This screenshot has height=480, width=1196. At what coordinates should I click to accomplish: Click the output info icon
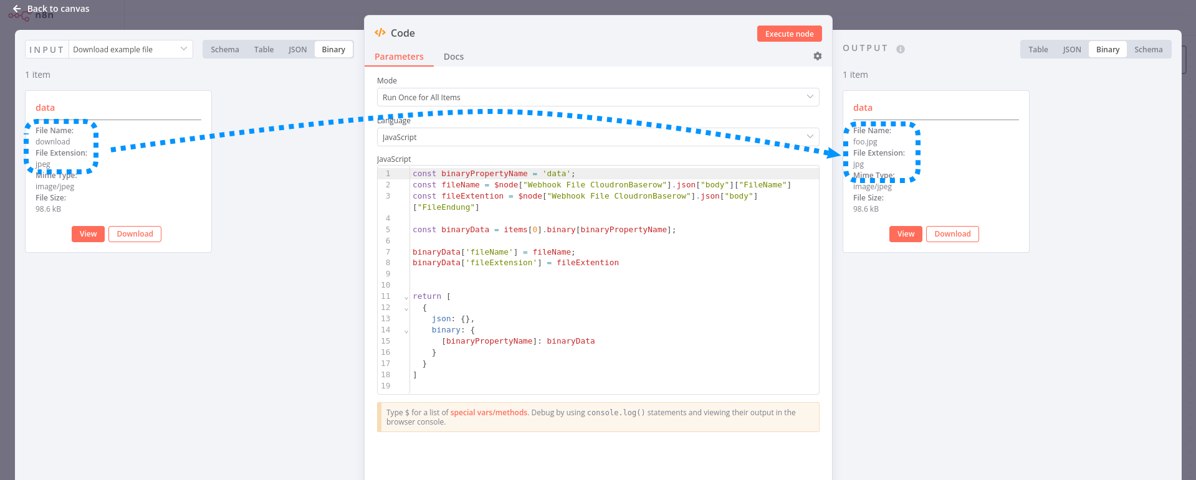click(x=900, y=49)
